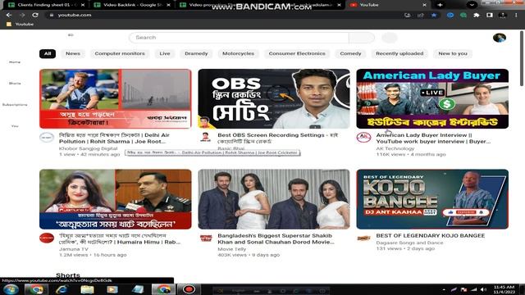Toggle the browser side panel icon
This screenshot has width=525, height=295.
[x=490, y=15]
